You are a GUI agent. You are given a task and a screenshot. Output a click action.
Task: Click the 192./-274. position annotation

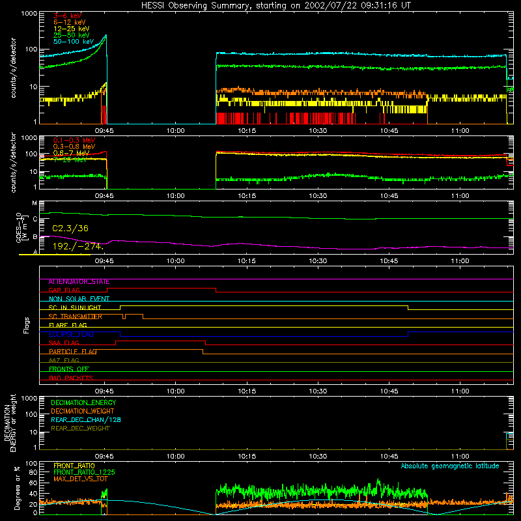pyautogui.click(x=78, y=246)
